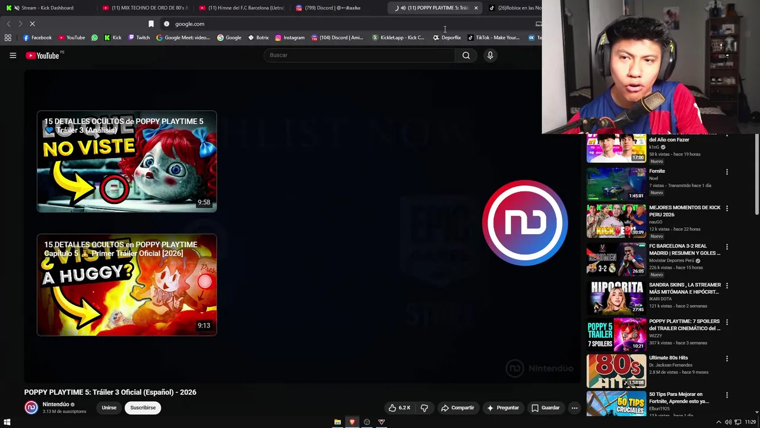760x428 pixels.
Task: Click the page vertical scrollbar
Action: click(x=756, y=174)
